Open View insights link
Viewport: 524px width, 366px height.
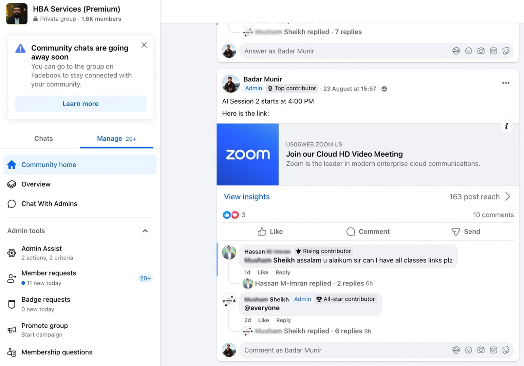[247, 196]
